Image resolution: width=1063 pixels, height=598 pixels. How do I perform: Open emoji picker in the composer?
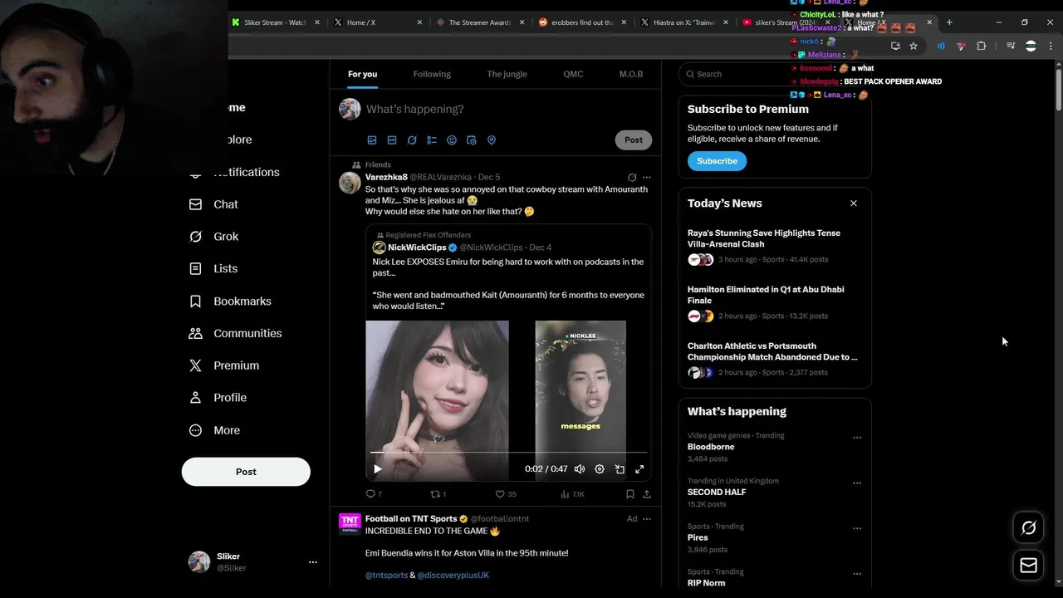coord(452,140)
